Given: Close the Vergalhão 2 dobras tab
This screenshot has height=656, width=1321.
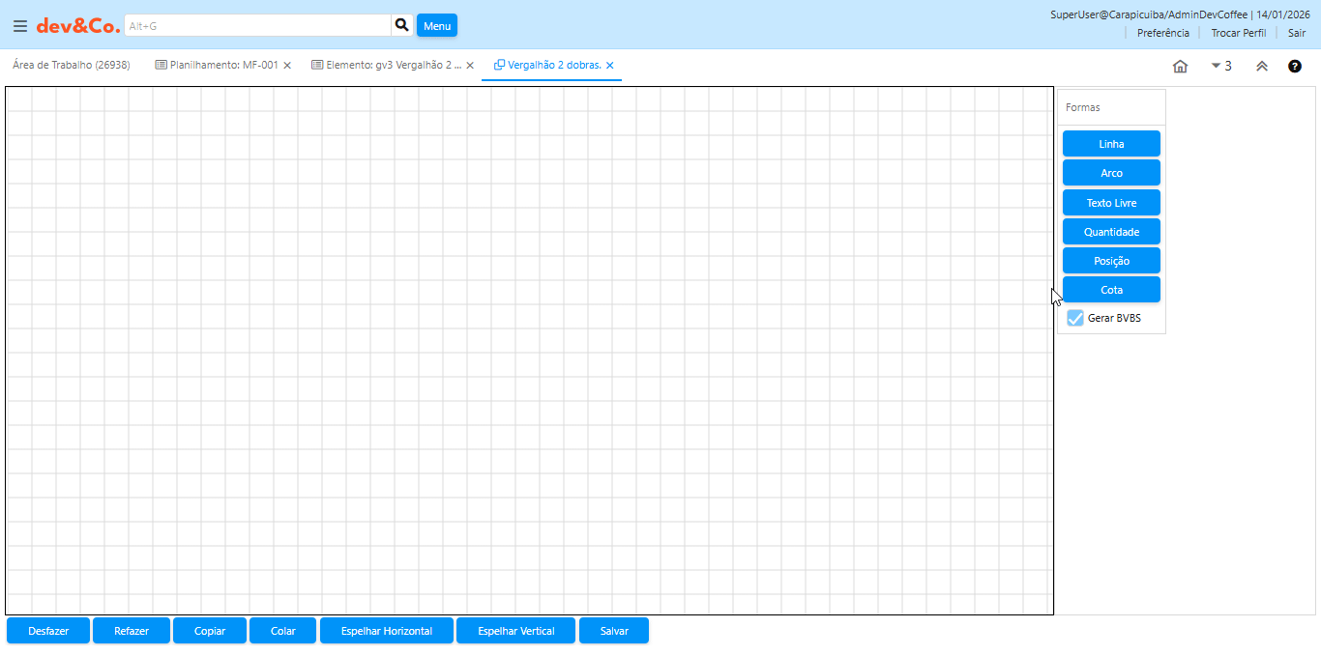Looking at the screenshot, I should point(610,66).
